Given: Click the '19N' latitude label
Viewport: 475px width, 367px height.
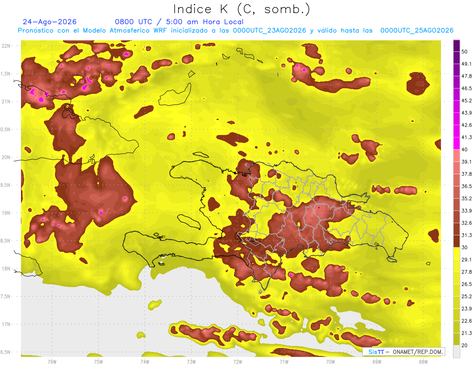Looking at the screenshot, I should point(6,213).
